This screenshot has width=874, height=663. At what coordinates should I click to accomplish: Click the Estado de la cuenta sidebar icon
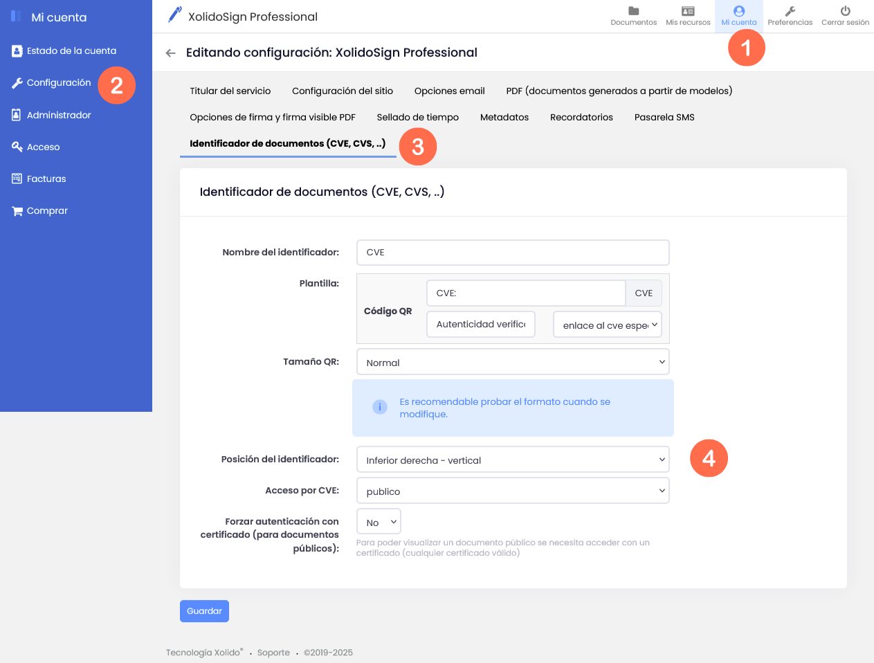[x=17, y=51]
